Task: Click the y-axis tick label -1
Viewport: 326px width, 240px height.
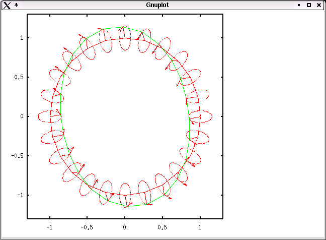Action: click(20, 195)
